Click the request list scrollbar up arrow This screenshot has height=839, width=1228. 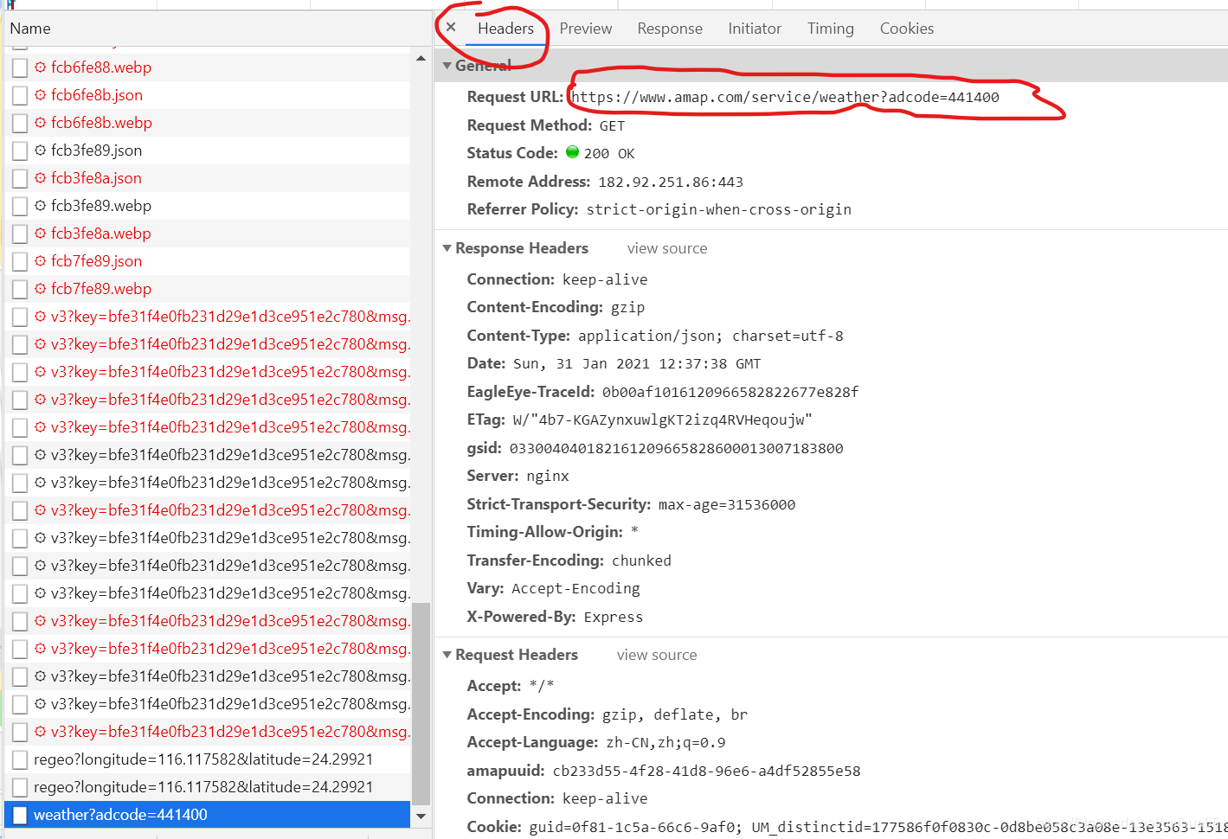(x=421, y=58)
